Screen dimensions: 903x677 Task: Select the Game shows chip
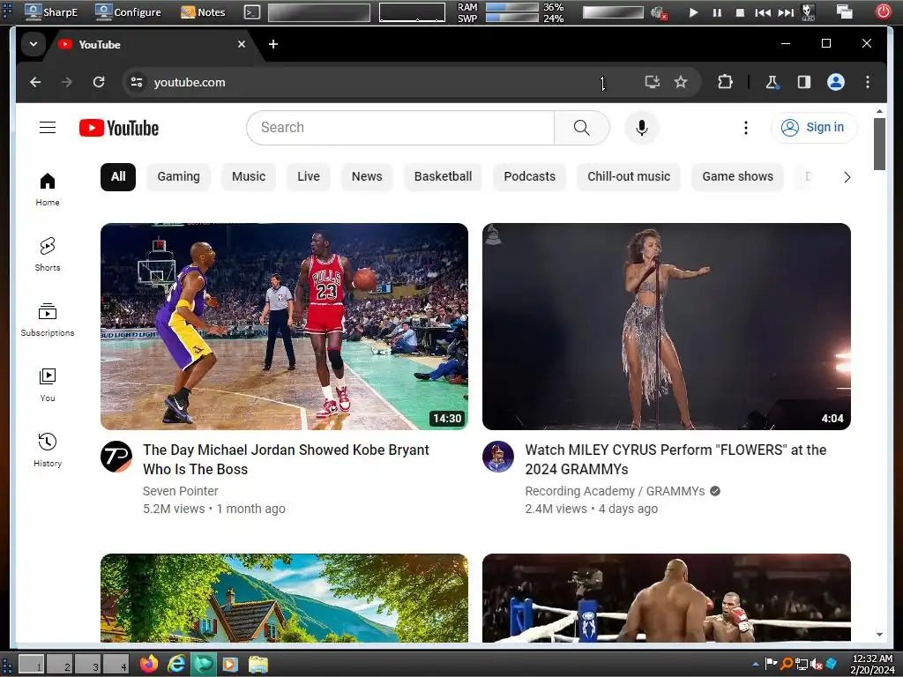pyautogui.click(x=738, y=176)
